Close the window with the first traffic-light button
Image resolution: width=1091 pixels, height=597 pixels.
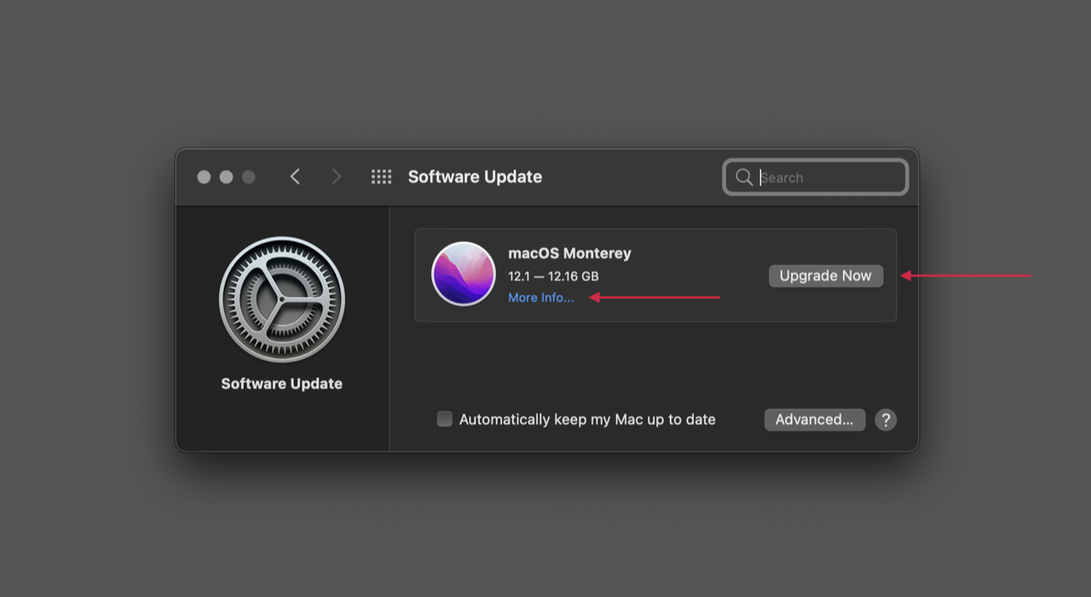pyautogui.click(x=204, y=177)
